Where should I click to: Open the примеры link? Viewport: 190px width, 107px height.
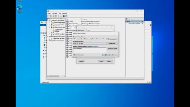(x=95, y=46)
